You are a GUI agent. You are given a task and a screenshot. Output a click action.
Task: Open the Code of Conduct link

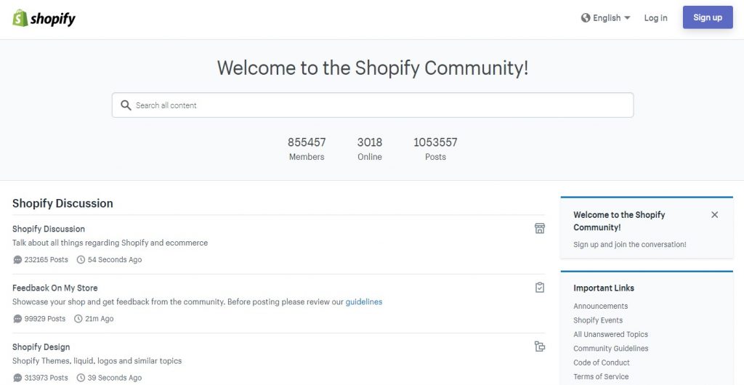pyautogui.click(x=601, y=362)
